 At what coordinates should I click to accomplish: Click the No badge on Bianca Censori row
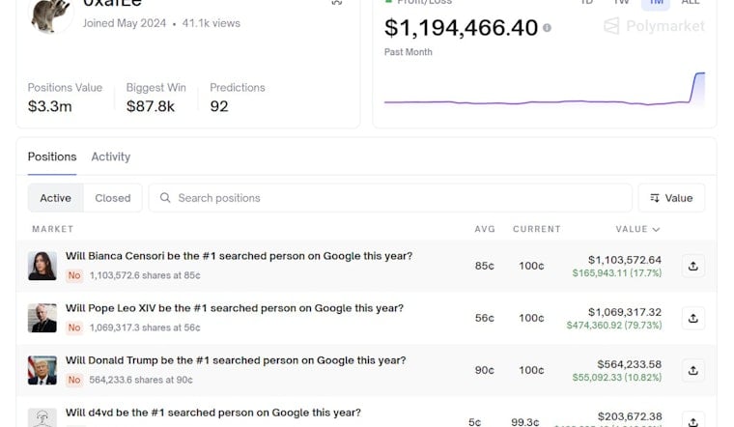coord(74,275)
